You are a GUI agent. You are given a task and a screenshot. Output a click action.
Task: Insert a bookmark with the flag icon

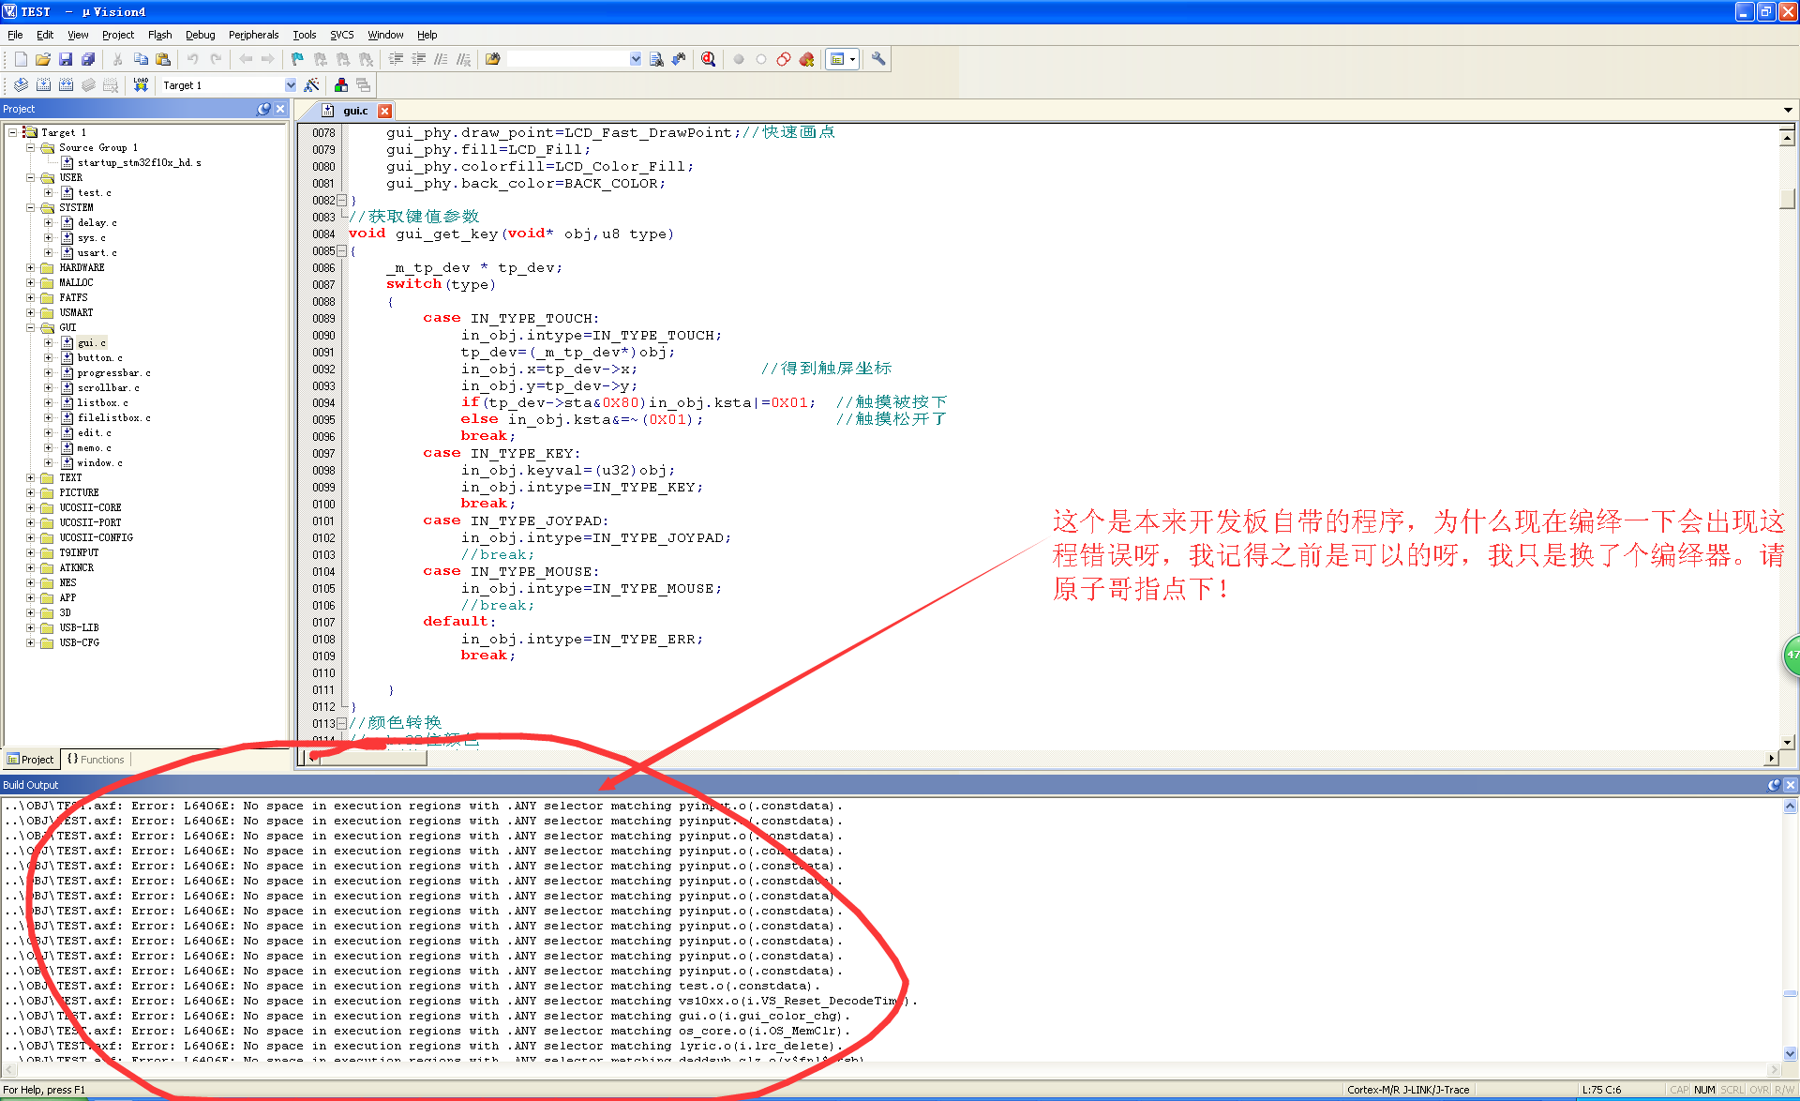point(298,59)
